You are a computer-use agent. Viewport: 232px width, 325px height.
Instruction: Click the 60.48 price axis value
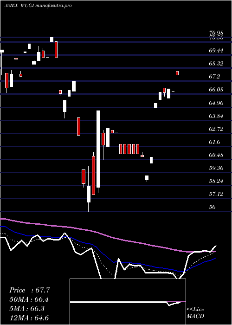[216, 155]
